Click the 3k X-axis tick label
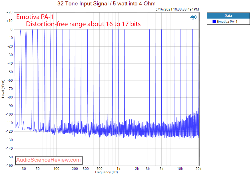This screenshot has width=251, height=175. click(148, 169)
